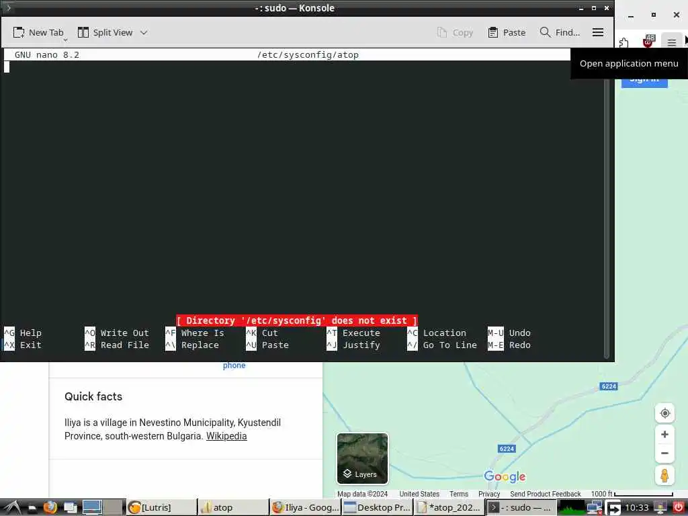
Task: Click the ^K Cut shortcut in nano
Action: pyautogui.click(x=262, y=333)
